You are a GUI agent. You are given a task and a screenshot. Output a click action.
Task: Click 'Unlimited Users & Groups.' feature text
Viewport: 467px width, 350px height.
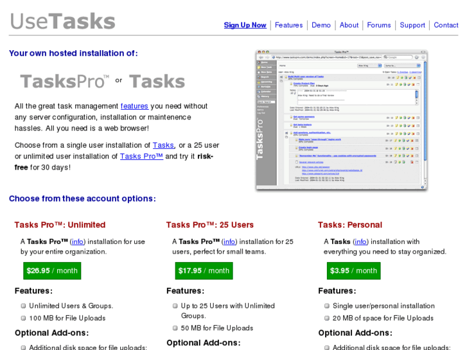coord(71,306)
